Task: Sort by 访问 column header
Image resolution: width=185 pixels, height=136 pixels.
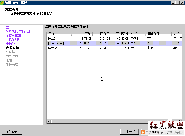Action: point(177,34)
